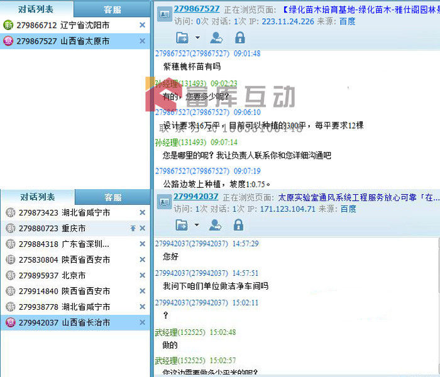Close the conversation 279880723 重庆市

click(142, 228)
